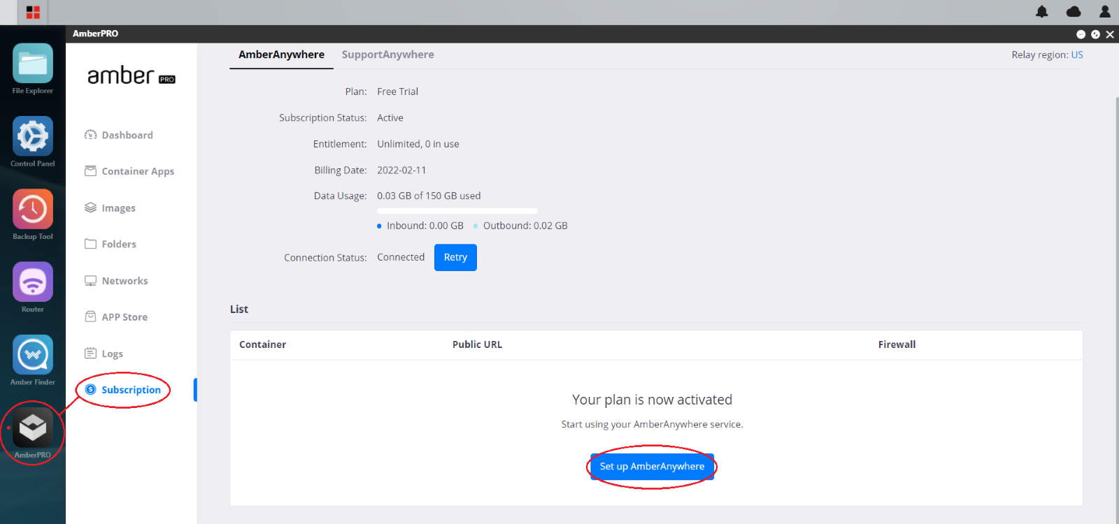Screen dimensions: 1119x524
Task: Click Retry connection button
Action: [x=455, y=257]
